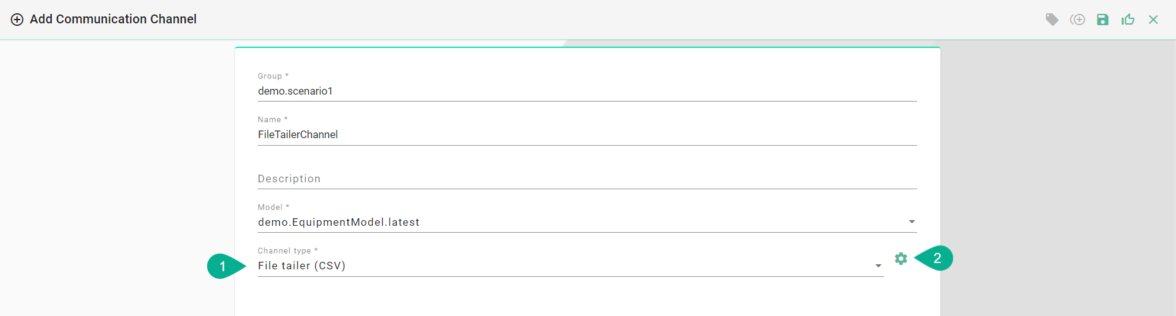This screenshot has height=316, width=1176.
Task: Click the green thumbs-up icon
Action: (1128, 20)
